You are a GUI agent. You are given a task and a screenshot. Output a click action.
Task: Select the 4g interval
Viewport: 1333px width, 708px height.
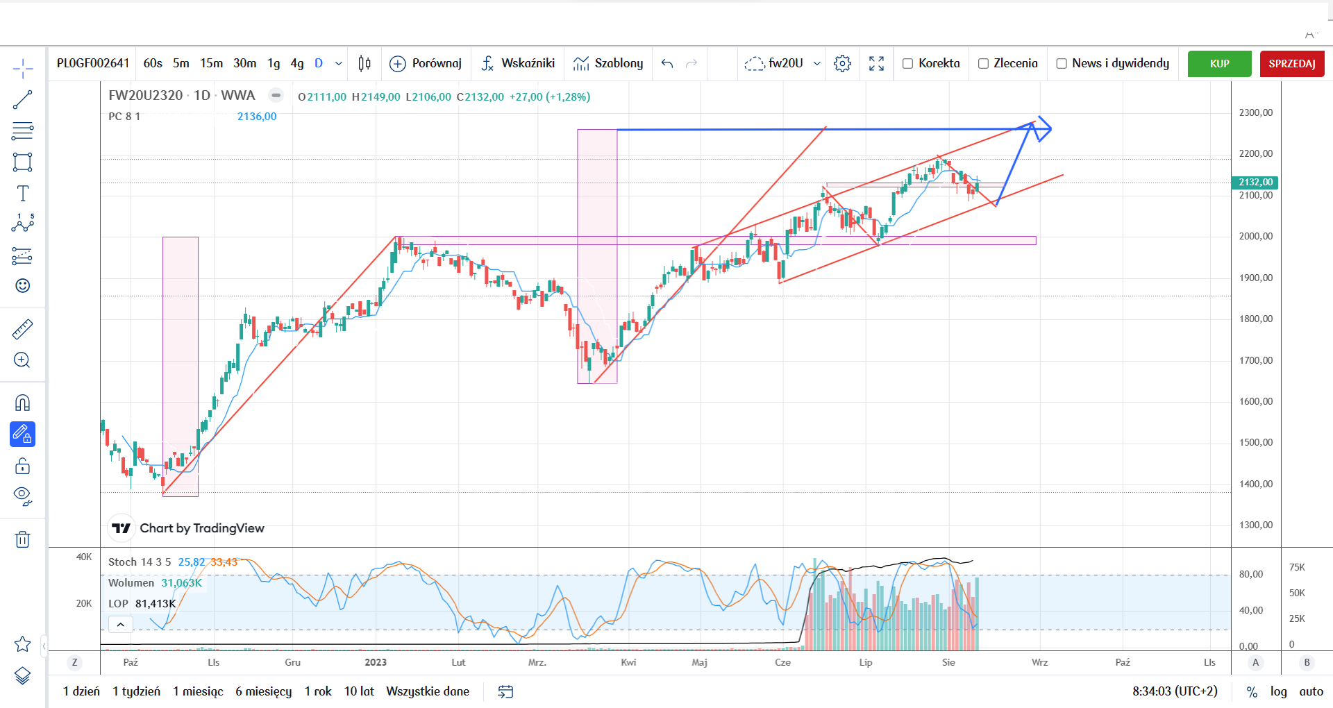coord(297,64)
